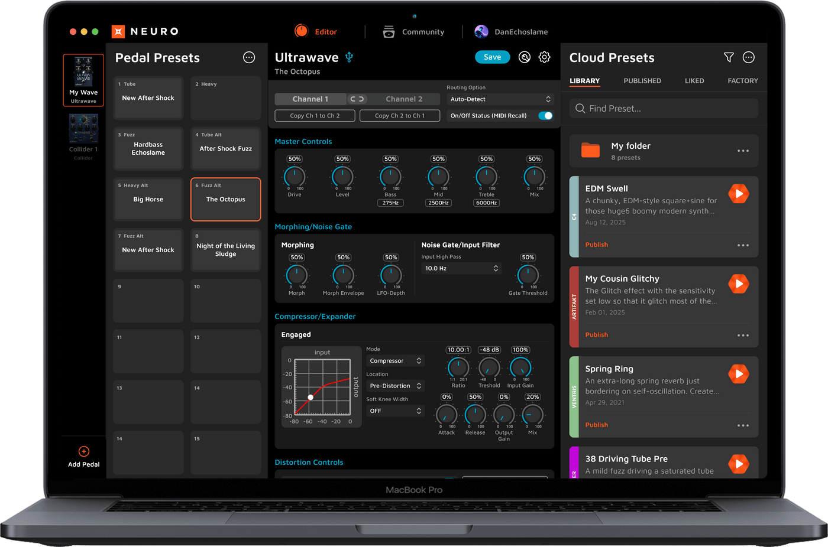828x547 pixels.
Task: Click the Bass 275Hz frequency field
Action: pos(390,203)
